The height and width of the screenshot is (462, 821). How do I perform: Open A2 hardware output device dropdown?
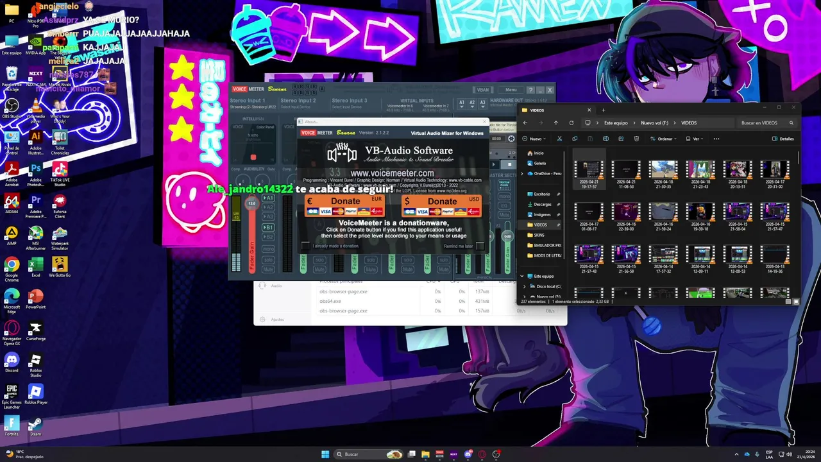click(472, 103)
